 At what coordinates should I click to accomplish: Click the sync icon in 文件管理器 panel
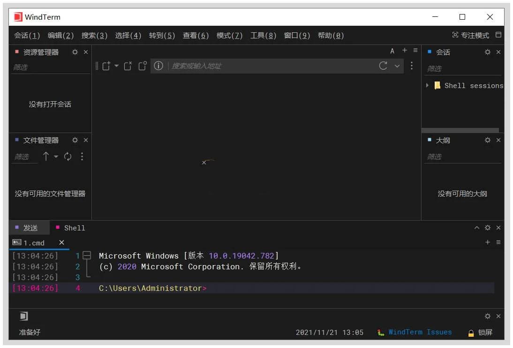tap(68, 156)
